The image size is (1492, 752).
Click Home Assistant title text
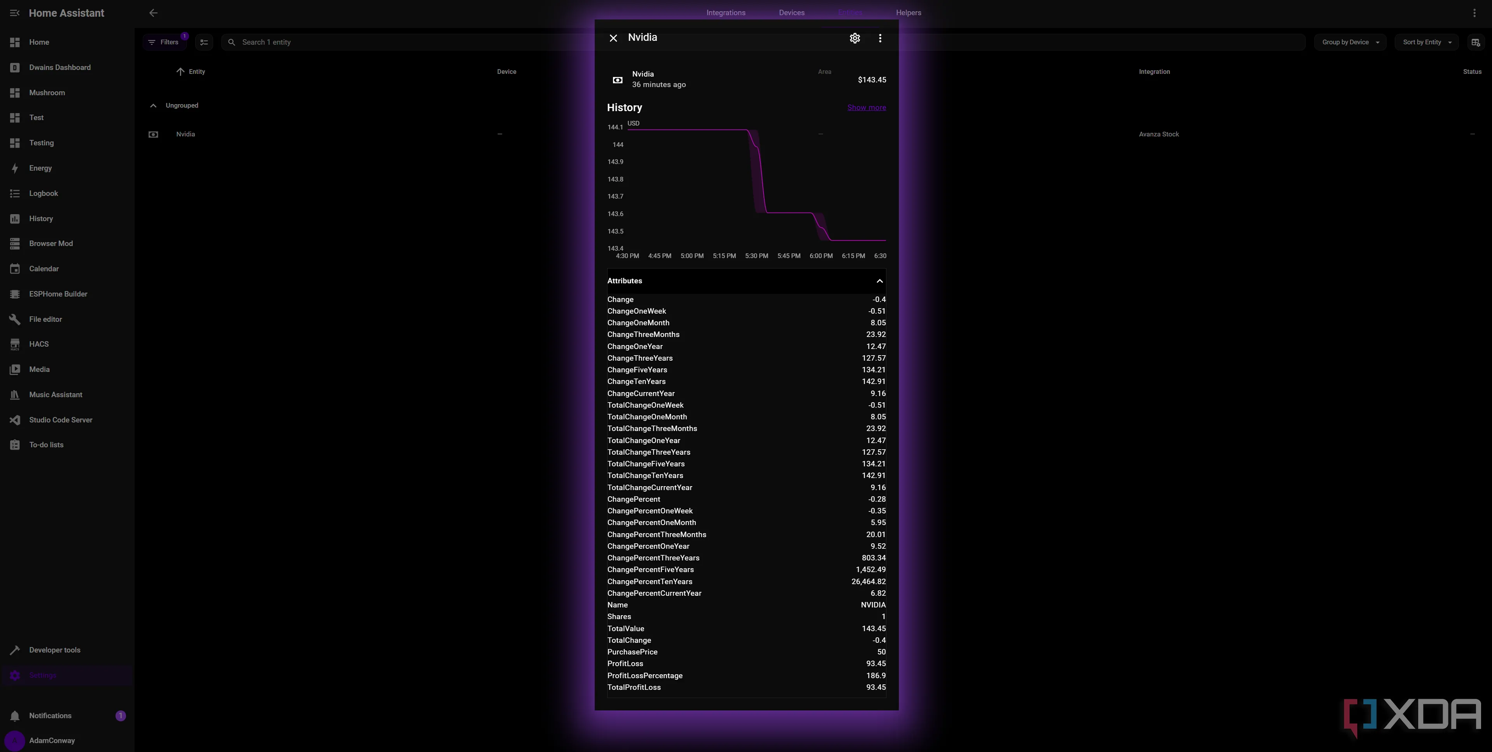[x=67, y=13]
